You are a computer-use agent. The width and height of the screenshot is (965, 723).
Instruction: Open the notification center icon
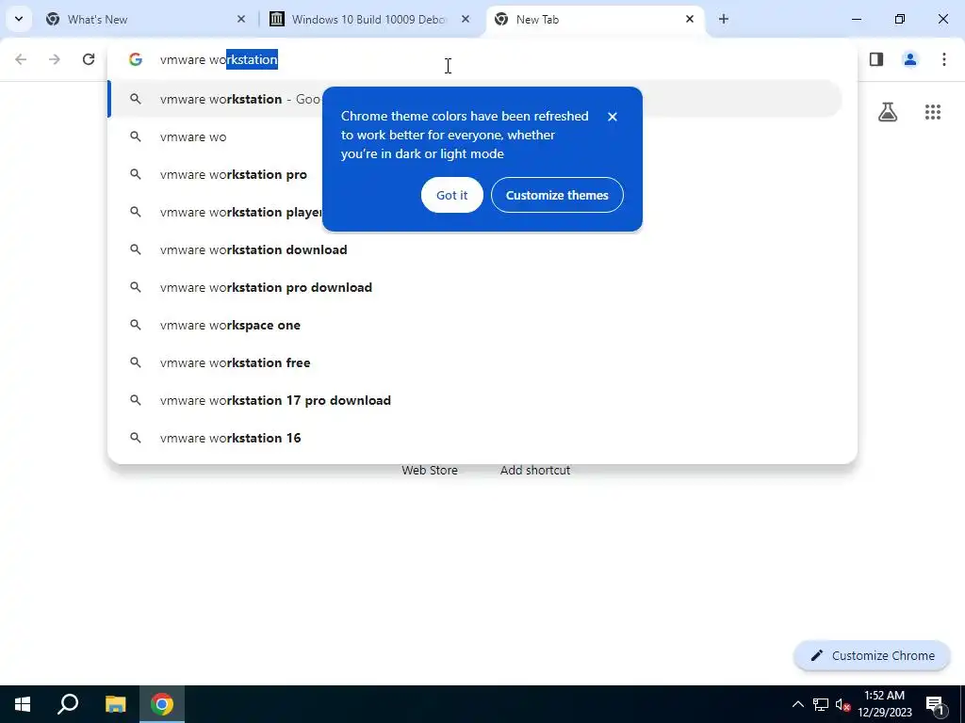click(x=936, y=704)
